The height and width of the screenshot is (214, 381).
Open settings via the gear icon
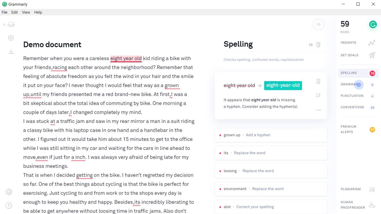(x=9, y=192)
